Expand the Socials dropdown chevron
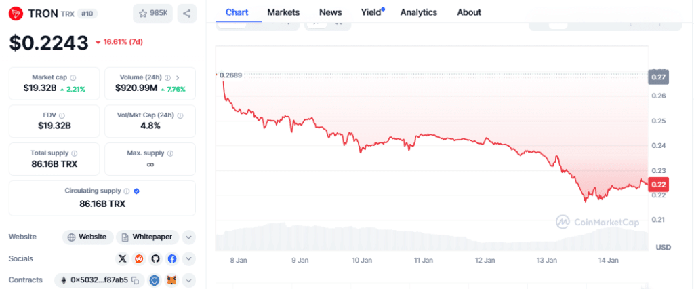Image resolution: width=694 pixels, height=289 pixels. coord(189,258)
